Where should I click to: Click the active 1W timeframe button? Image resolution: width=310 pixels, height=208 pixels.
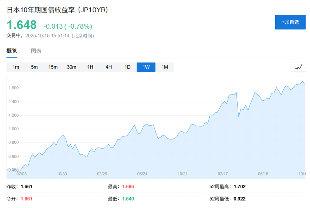(146, 67)
